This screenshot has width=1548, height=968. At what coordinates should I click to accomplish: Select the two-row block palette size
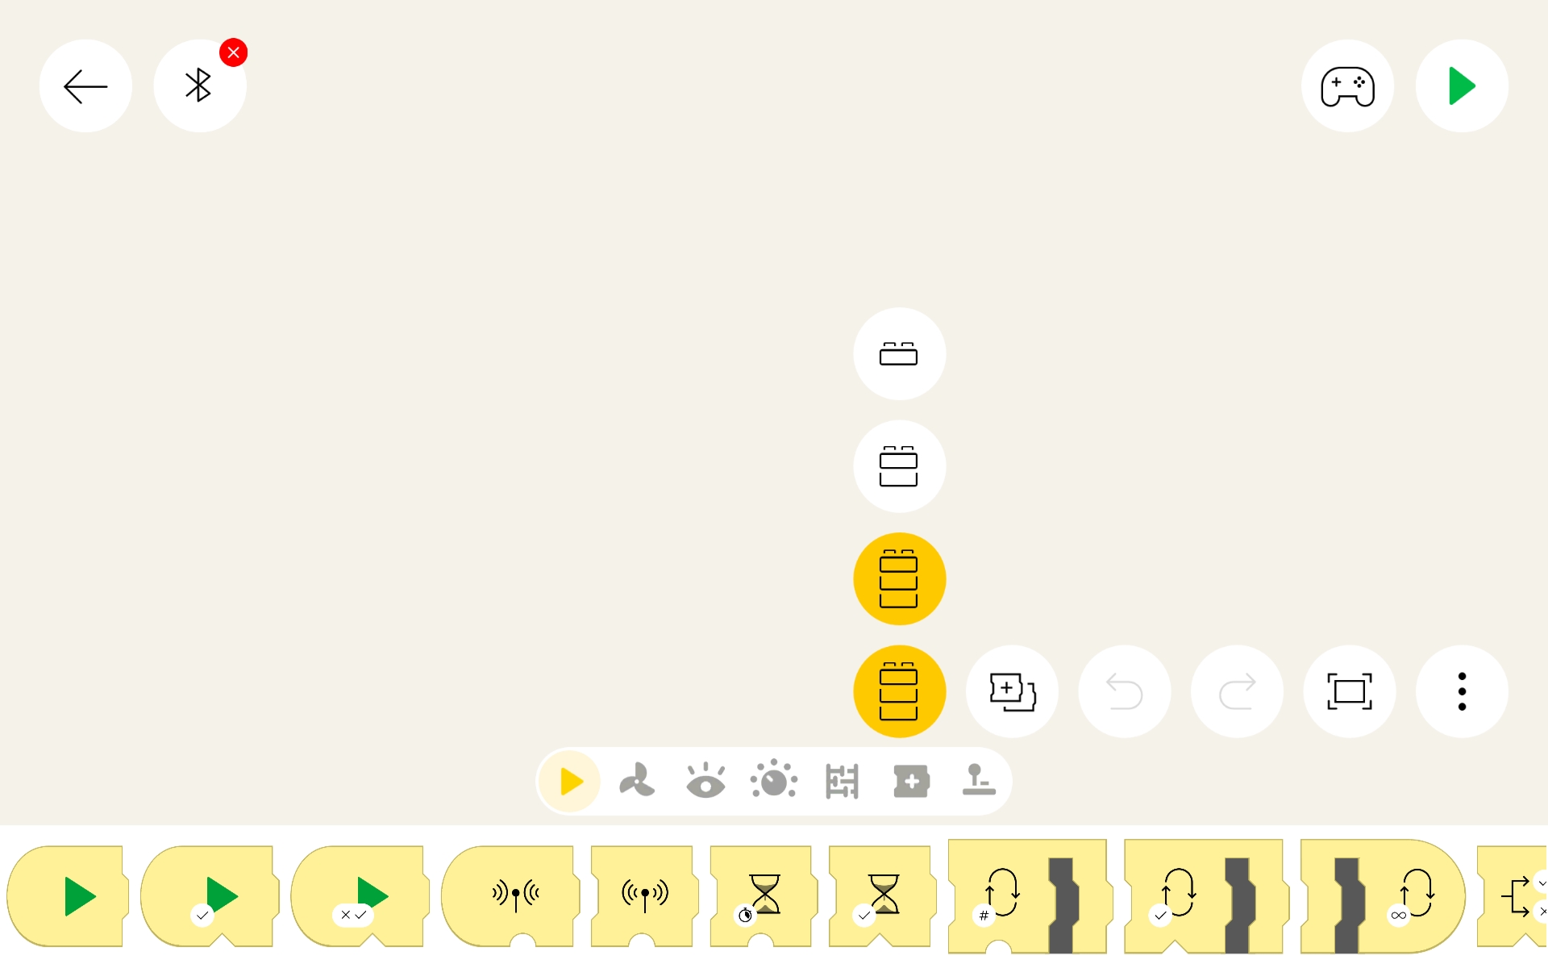pyautogui.click(x=899, y=466)
